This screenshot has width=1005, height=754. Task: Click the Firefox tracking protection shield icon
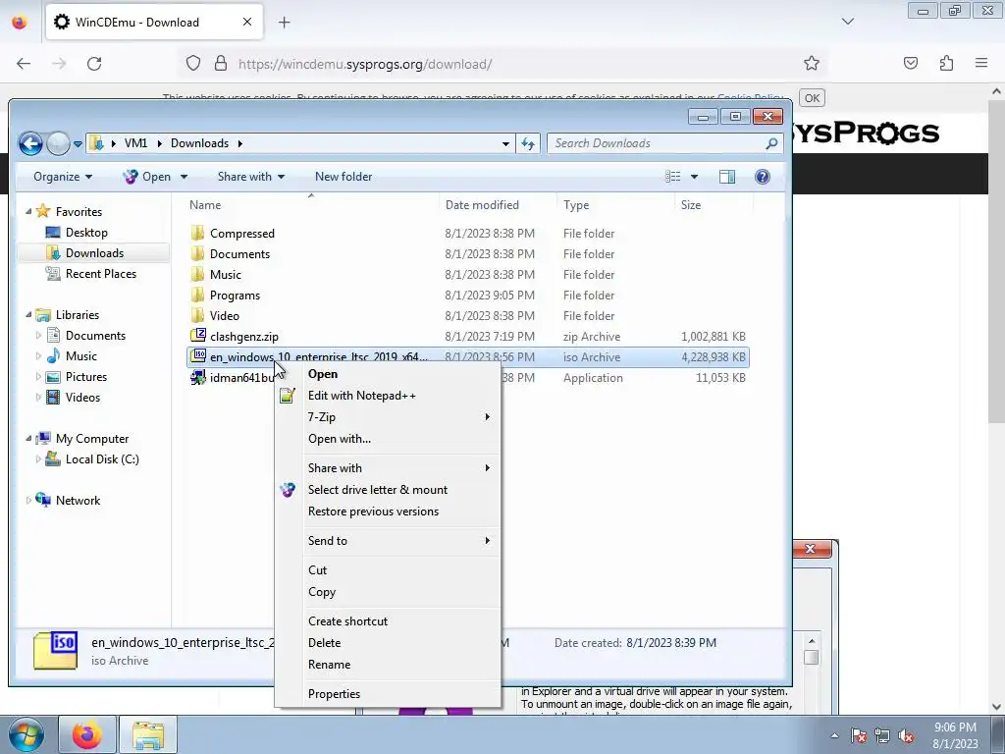(193, 63)
